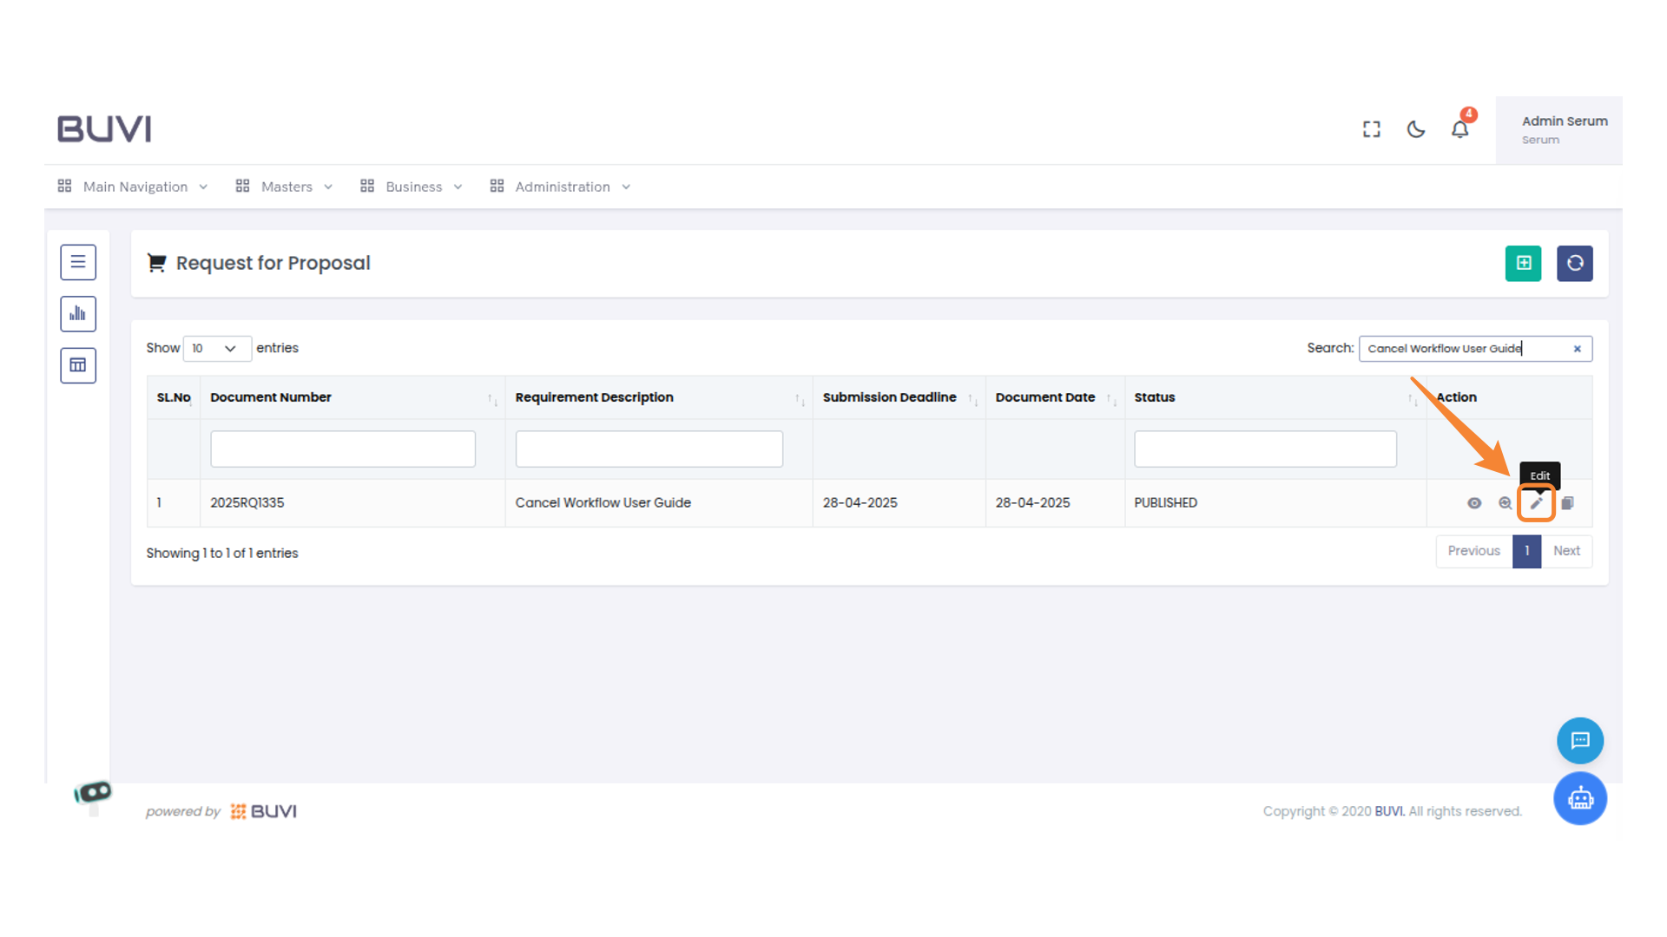Clear the search box with the x
Screen dimensions: 1667x937
pos(1578,349)
